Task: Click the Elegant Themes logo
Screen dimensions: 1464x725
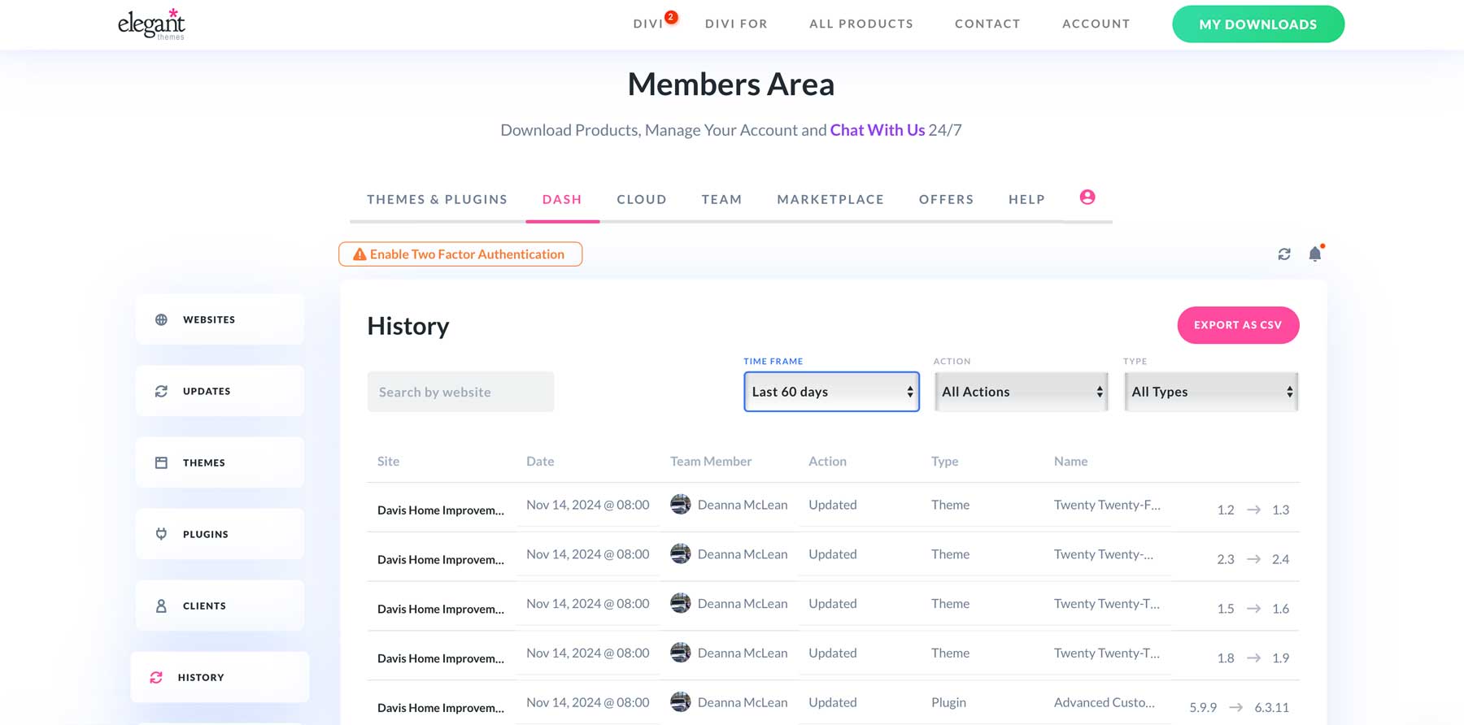Action: (x=151, y=24)
